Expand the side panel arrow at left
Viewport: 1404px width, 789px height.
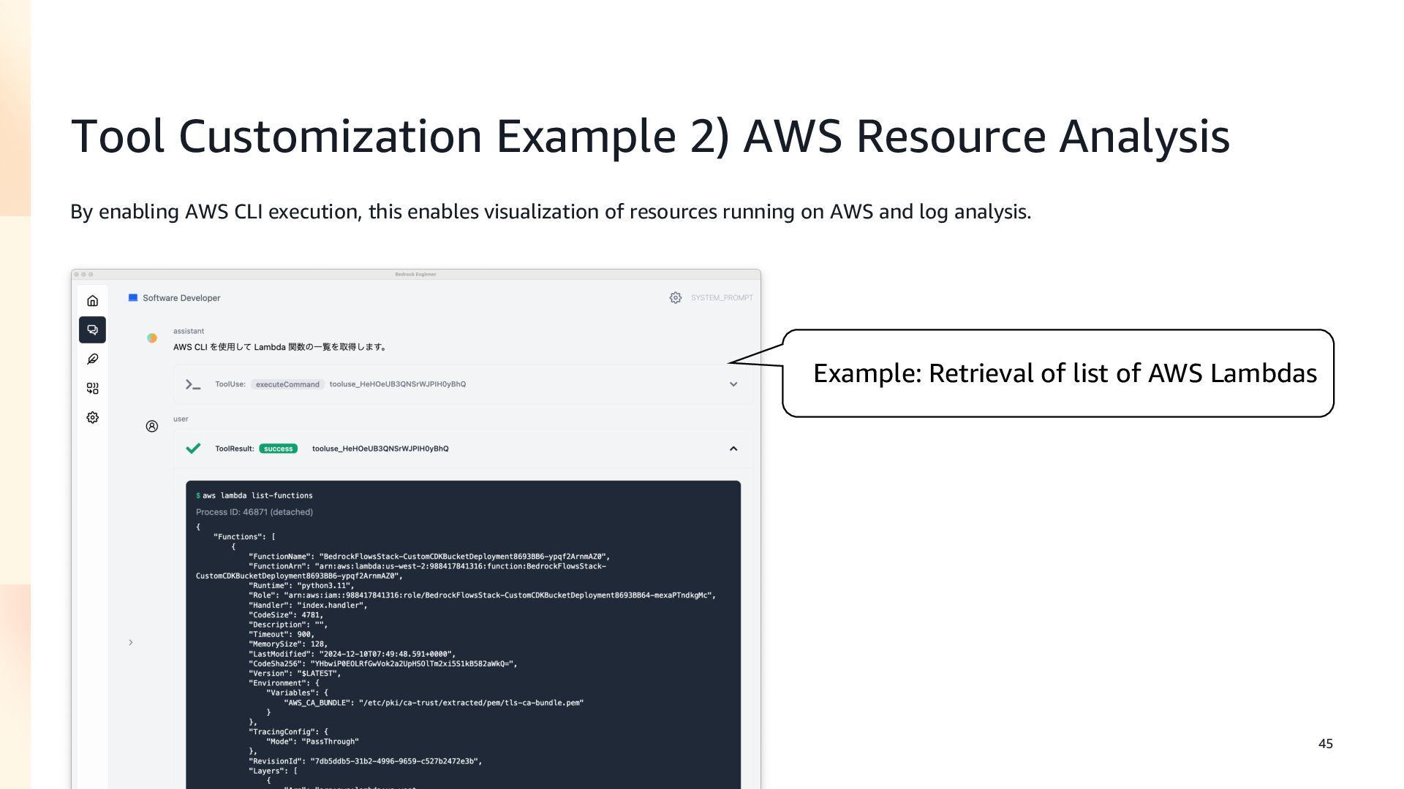click(x=131, y=643)
